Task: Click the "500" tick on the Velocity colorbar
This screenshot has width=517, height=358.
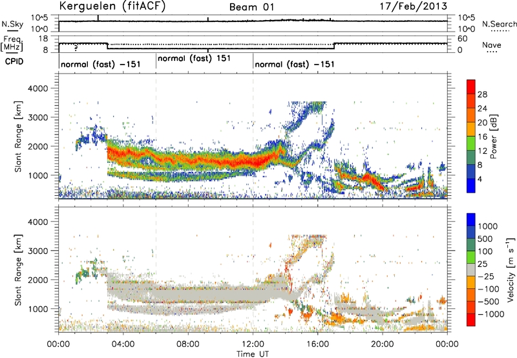Action: pyautogui.click(x=485, y=238)
